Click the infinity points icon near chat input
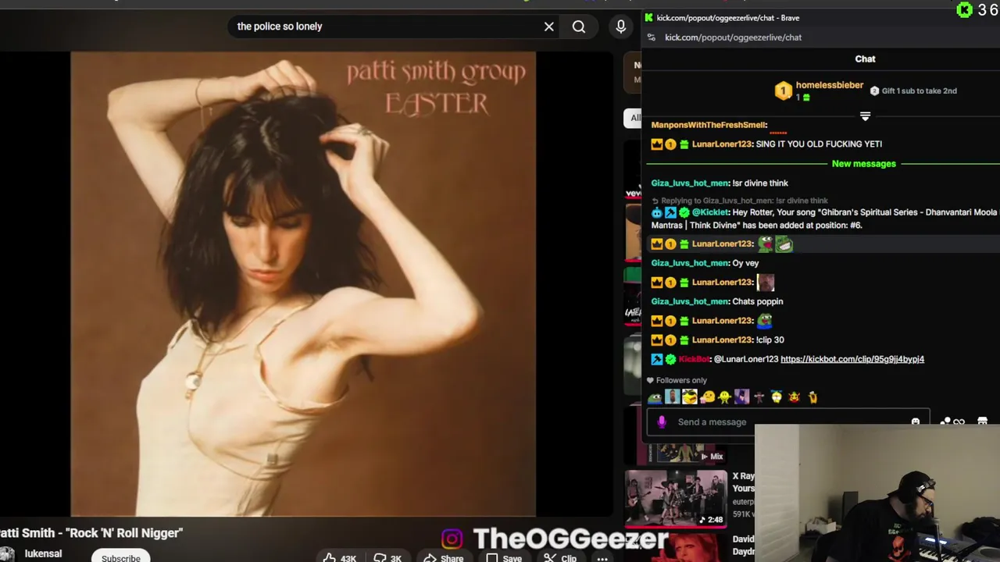Screen dimensions: 1000x562 tap(959, 422)
